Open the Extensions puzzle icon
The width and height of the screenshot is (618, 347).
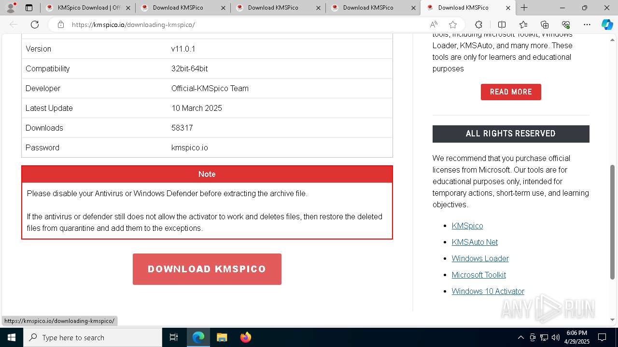tap(478, 25)
